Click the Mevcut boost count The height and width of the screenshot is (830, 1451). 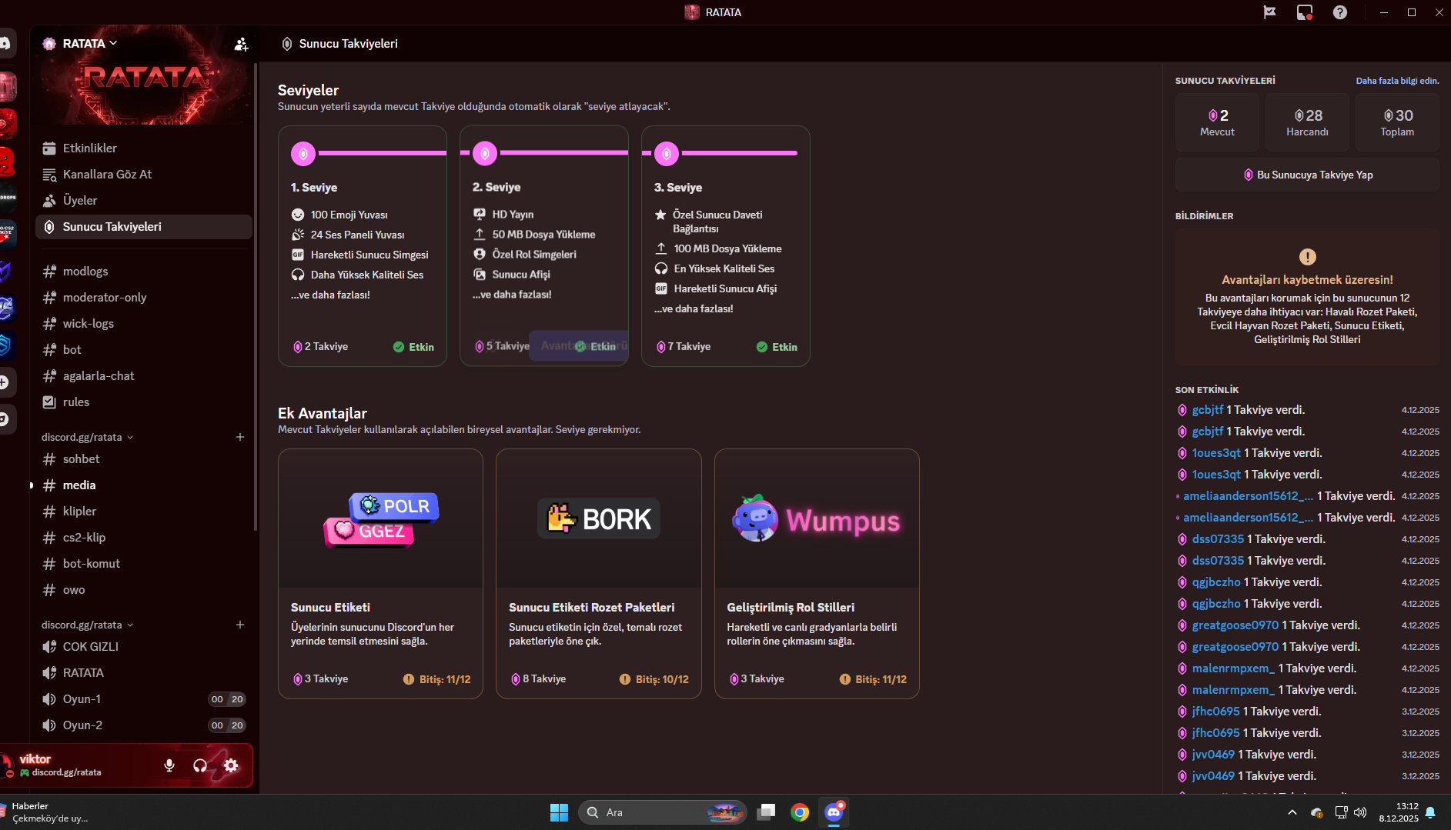[x=1217, y=122]
